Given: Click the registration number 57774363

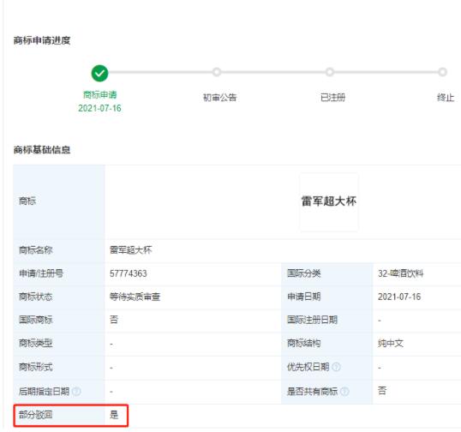Looking at the screenshot, I should coord(129,273).
